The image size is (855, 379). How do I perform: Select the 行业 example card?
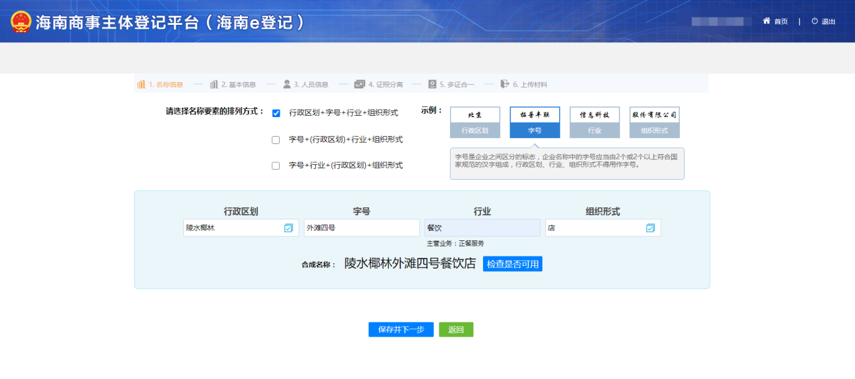tap(594, 123)
